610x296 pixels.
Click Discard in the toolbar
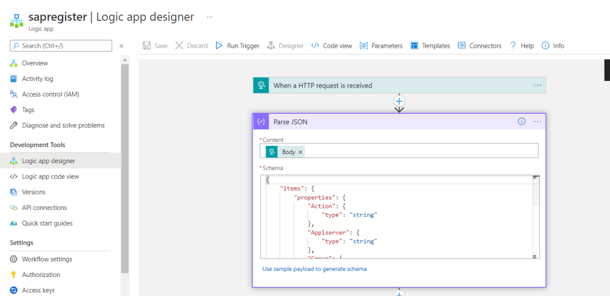[191, 45]
